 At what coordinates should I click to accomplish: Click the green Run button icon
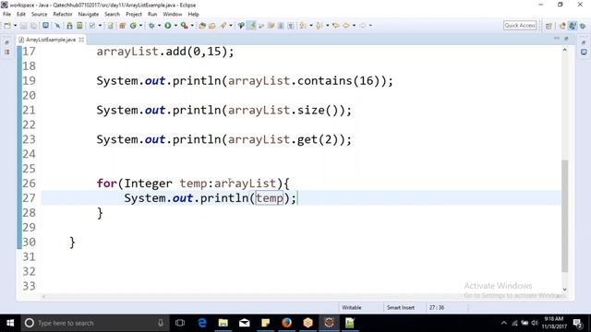(x=168, y=26)
